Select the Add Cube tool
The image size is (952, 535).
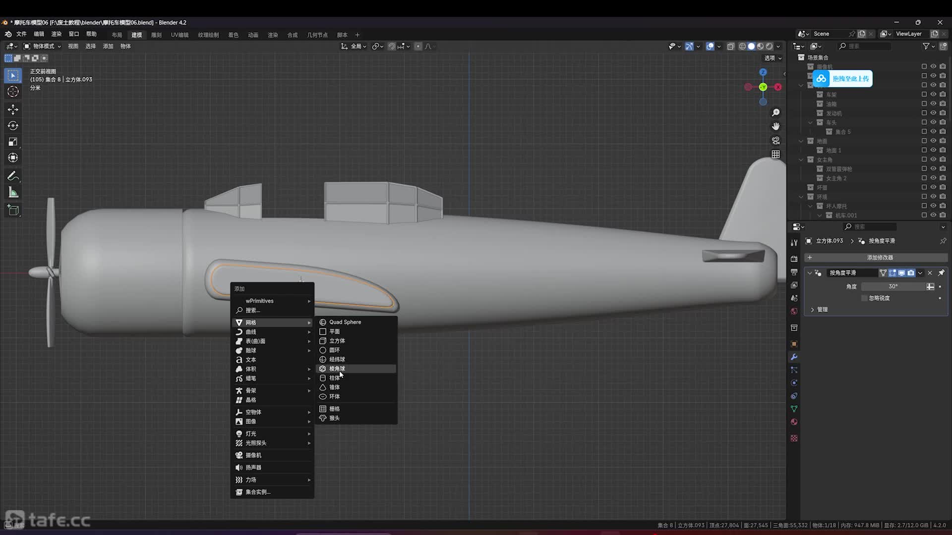coord(13,211)
